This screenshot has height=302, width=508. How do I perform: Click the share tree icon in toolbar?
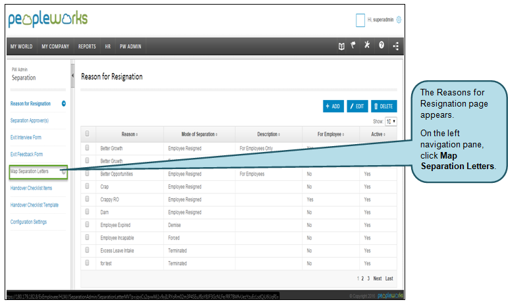396,47
